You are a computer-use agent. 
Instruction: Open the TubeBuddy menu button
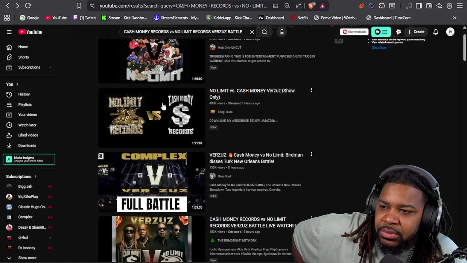pos(381,32)
